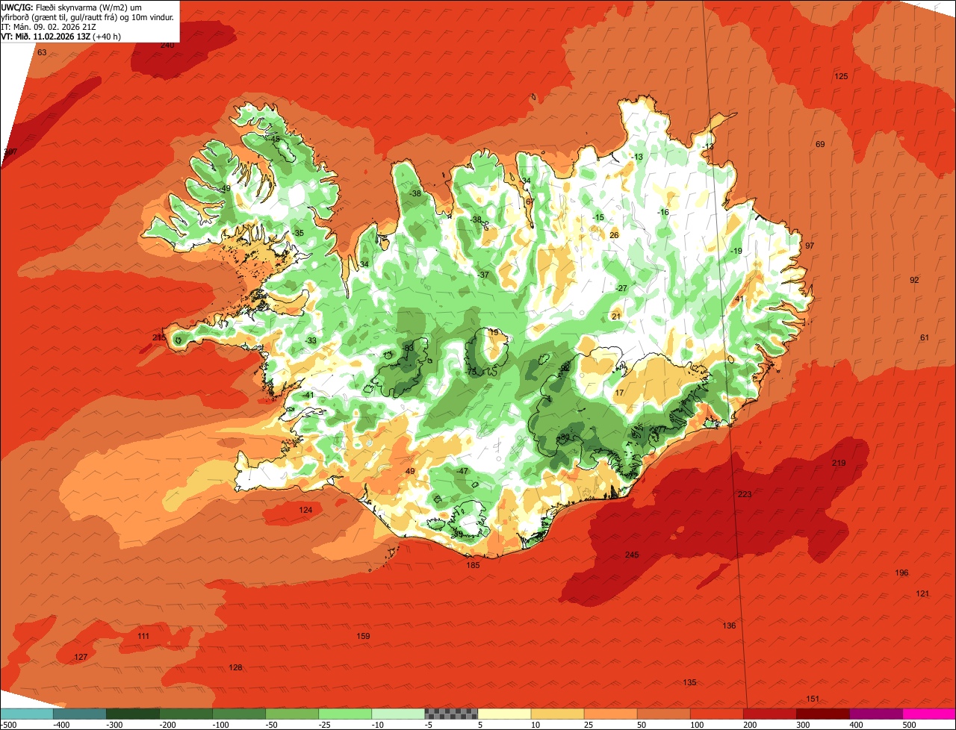The width and height of the screenshot is (956, 730).
Task: Pick the dark green swatch between -300 and -200
Action: (x=134, y=714)
